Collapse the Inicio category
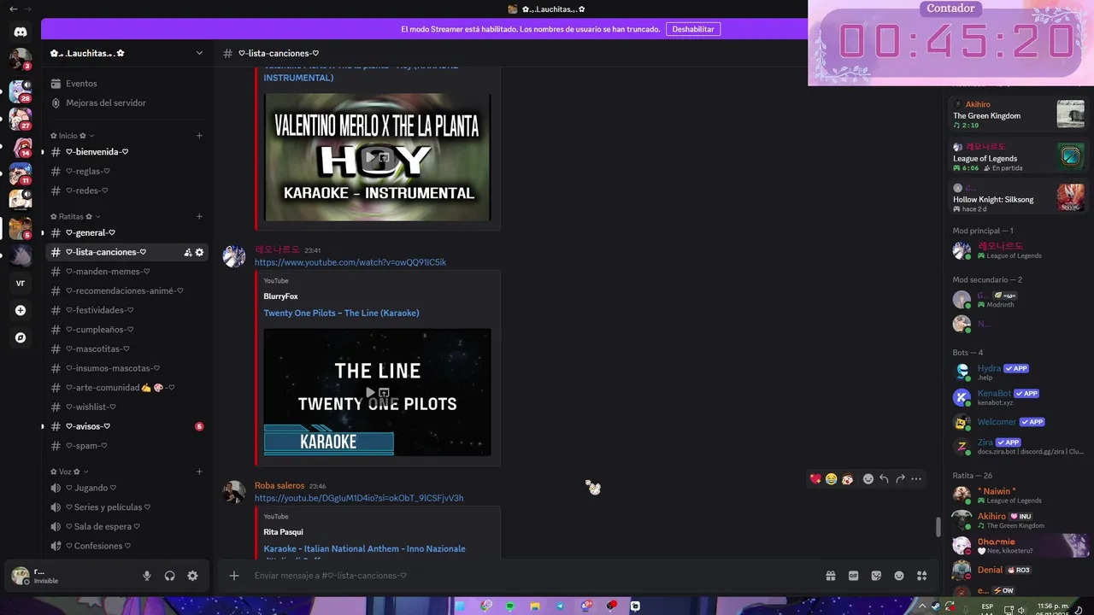 pos(72,136)
